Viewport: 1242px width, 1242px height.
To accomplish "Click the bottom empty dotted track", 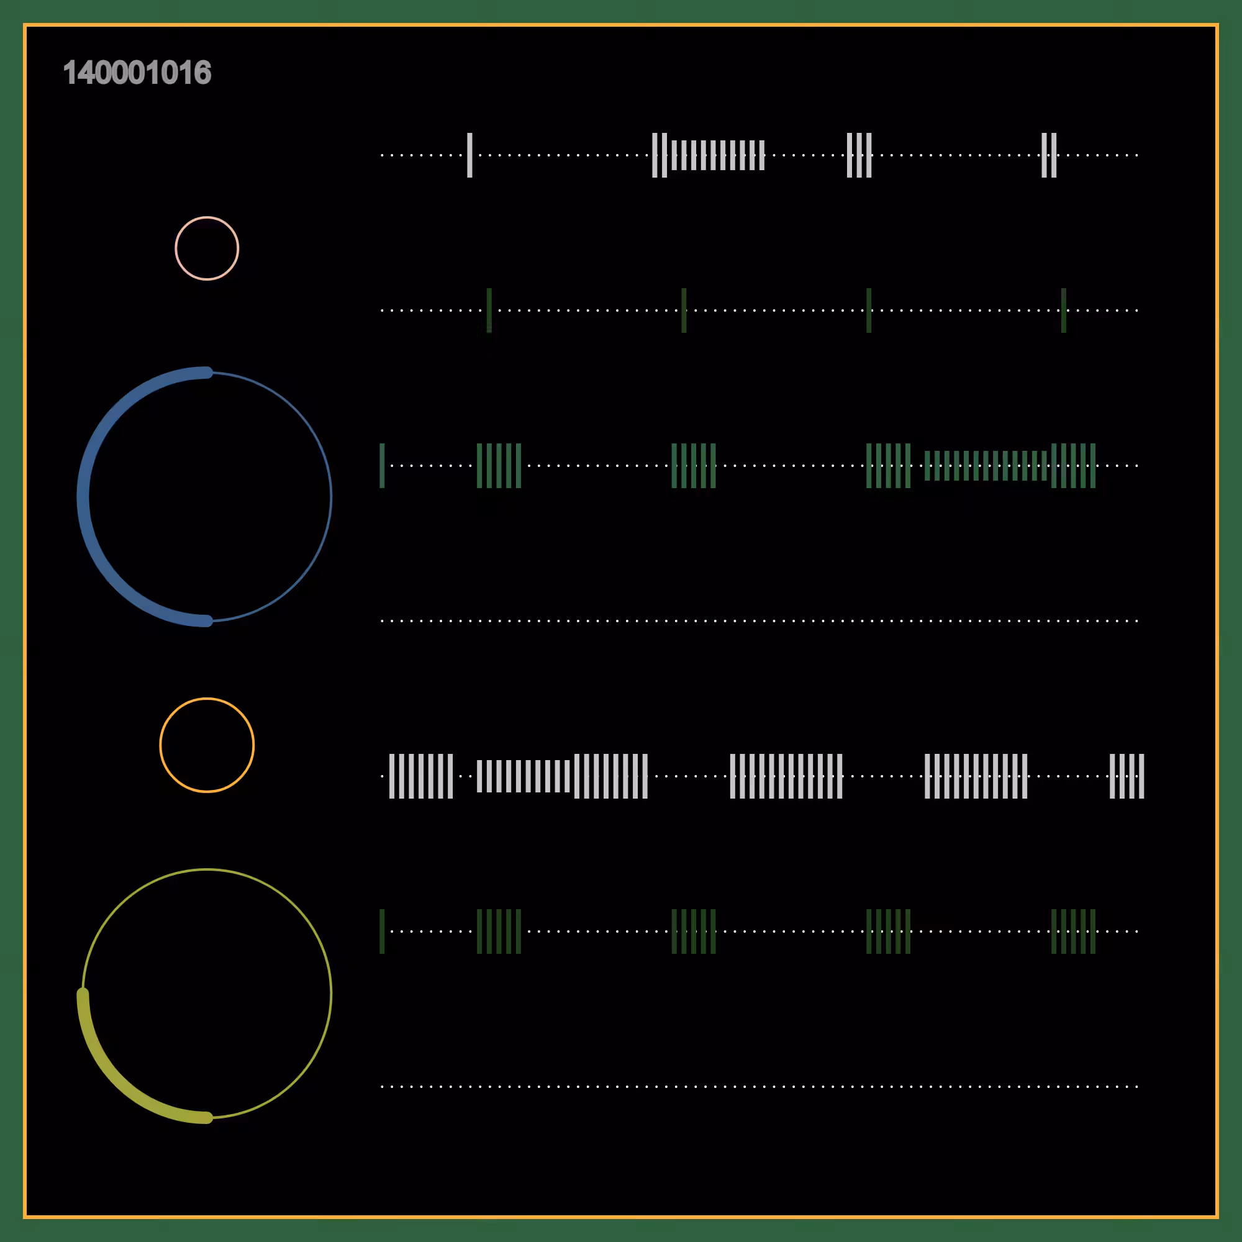I will pyautogui.click(x=759, y=1087).
